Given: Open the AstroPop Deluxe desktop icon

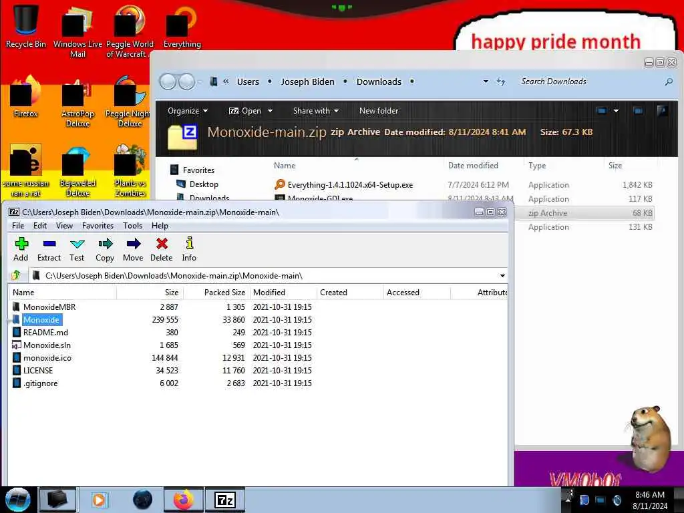Looking at the screenshot, I should [x=77, y=102].
